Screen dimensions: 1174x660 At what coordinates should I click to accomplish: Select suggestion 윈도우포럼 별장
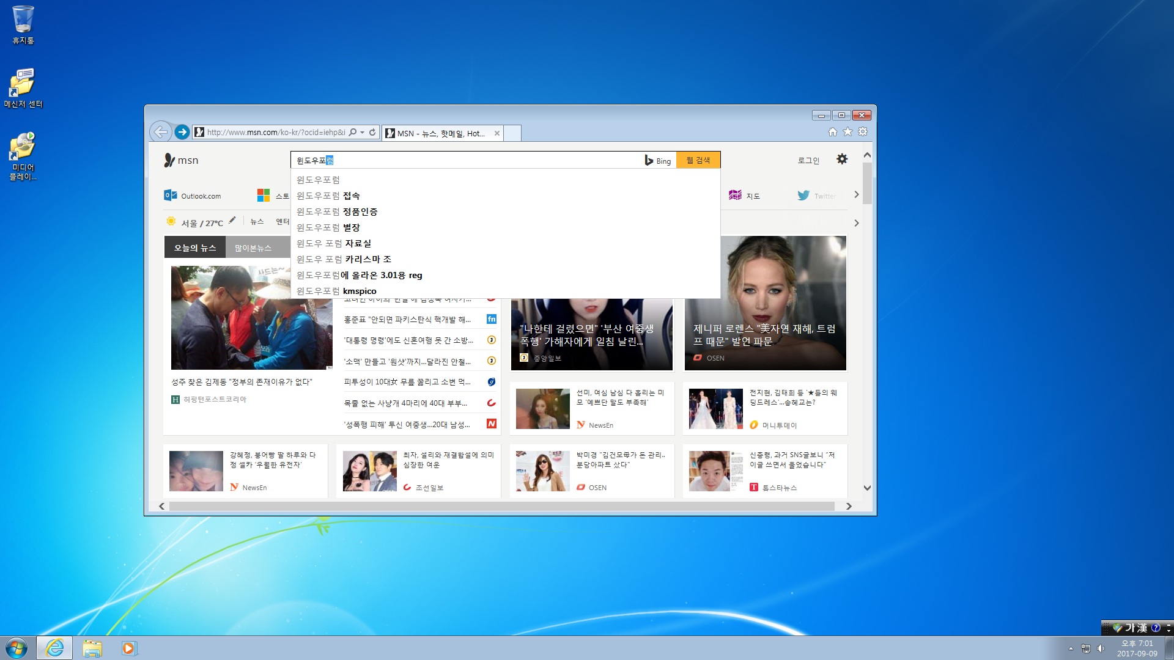(x=506, y=227)
